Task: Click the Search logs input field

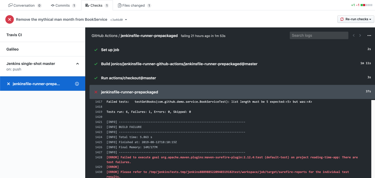Action: tap(319, 35)
